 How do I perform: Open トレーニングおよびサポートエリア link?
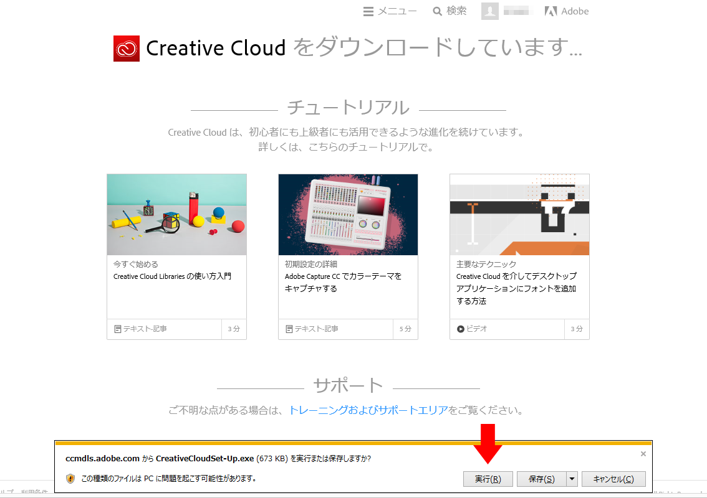(x=368, y=410)
